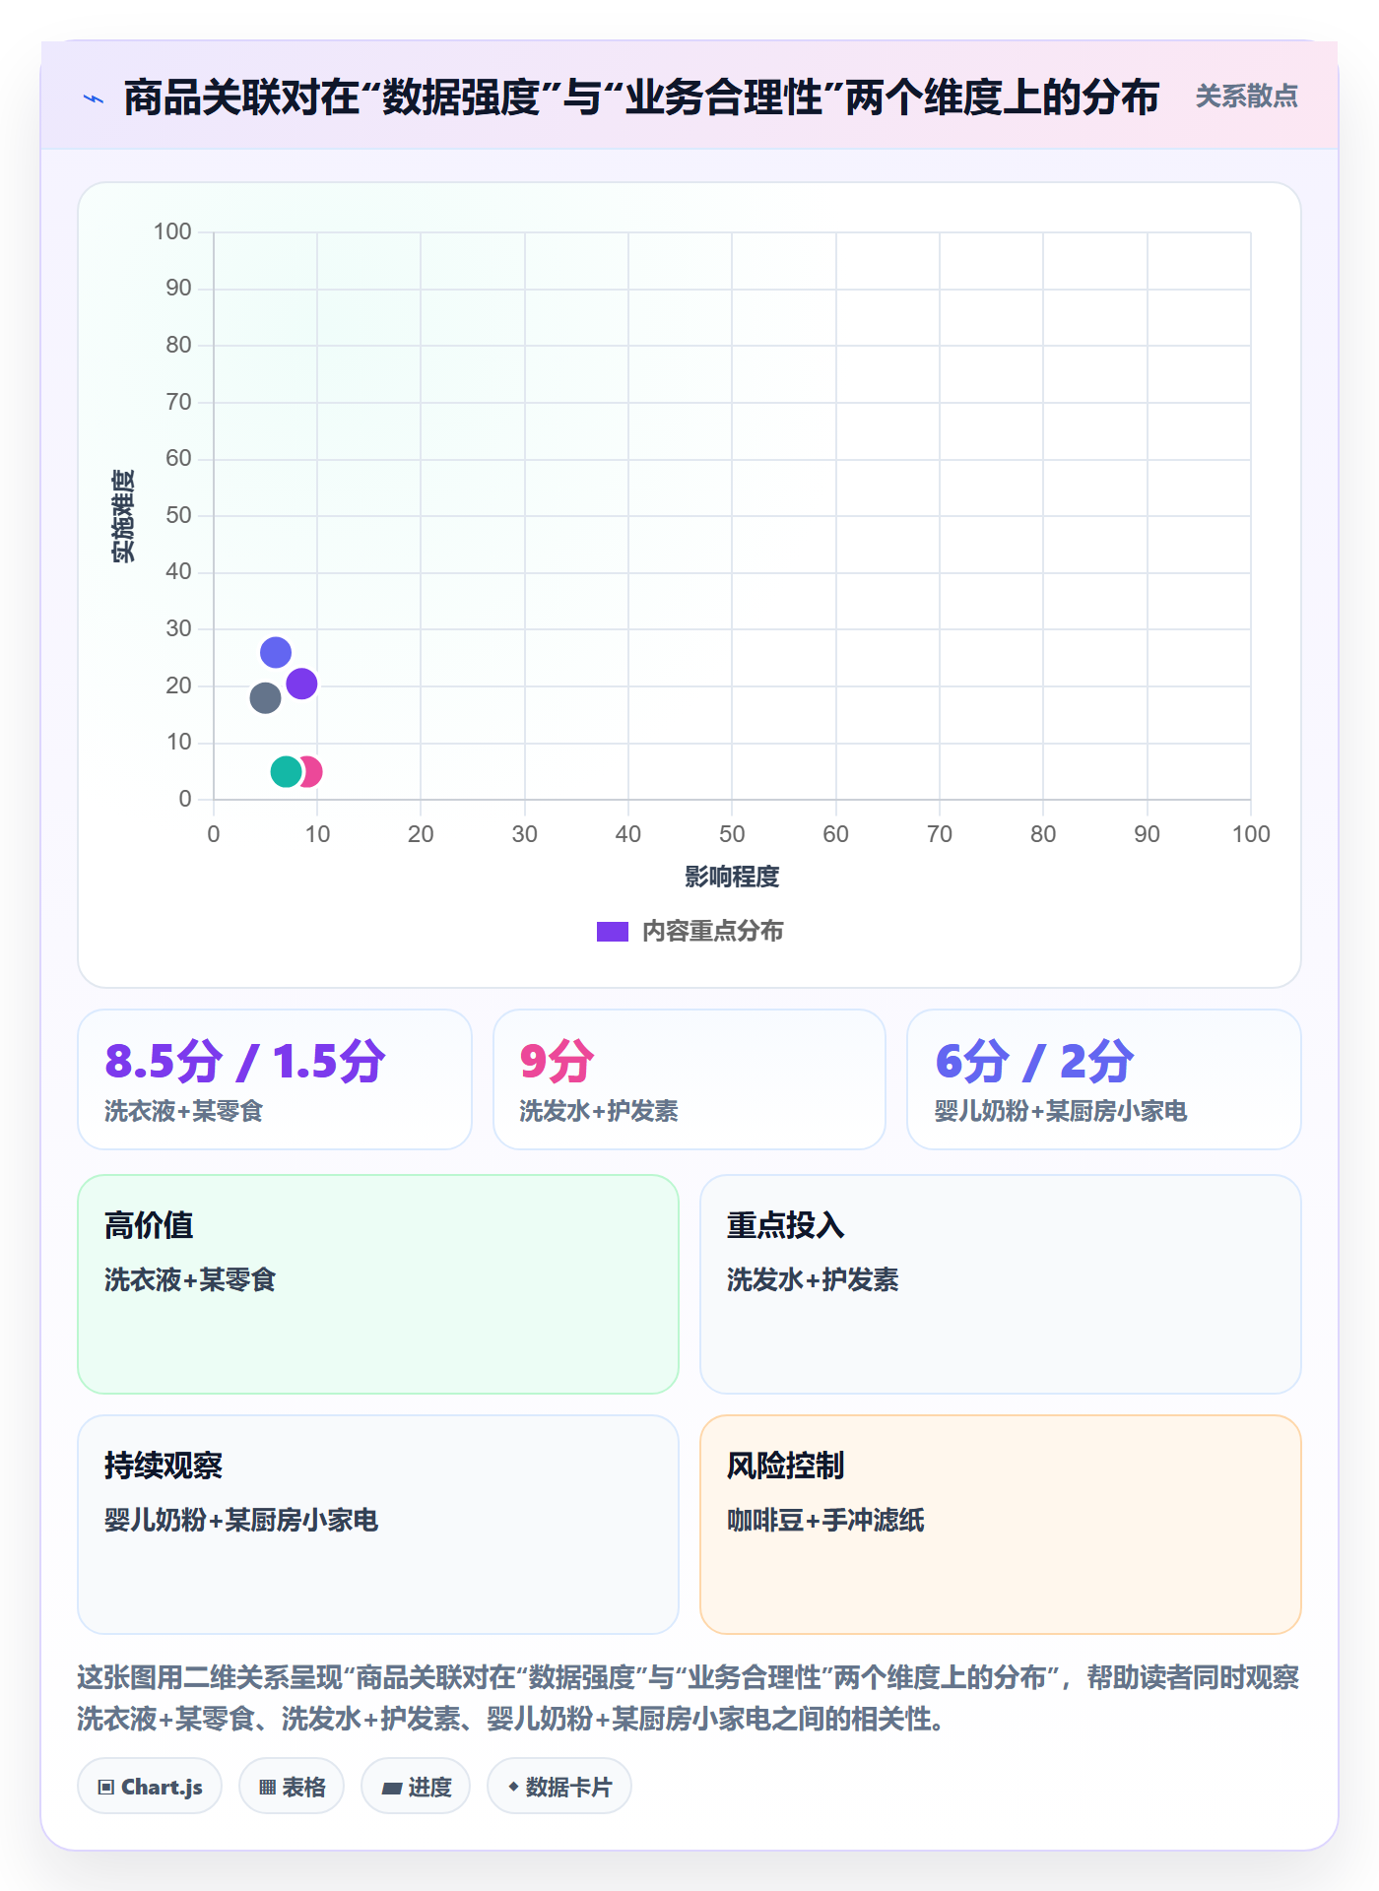Toggle the 内容重点分布 legend item
Screen dimensions: 1379x1891
point(689,931)
